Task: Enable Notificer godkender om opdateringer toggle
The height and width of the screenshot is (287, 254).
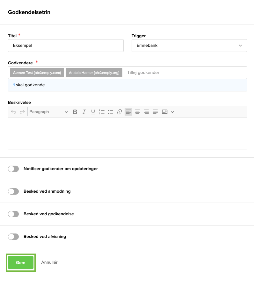Action: [x=13, y=169]
